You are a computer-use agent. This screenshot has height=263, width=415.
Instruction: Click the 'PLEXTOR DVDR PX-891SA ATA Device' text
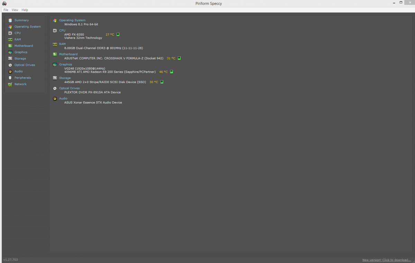coord(92,92)
